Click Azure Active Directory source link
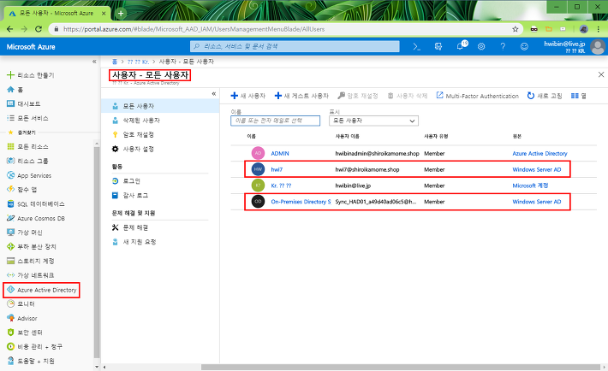Image resolution: width=608 pixels, height=371 pixels. (x=539, y=153)
